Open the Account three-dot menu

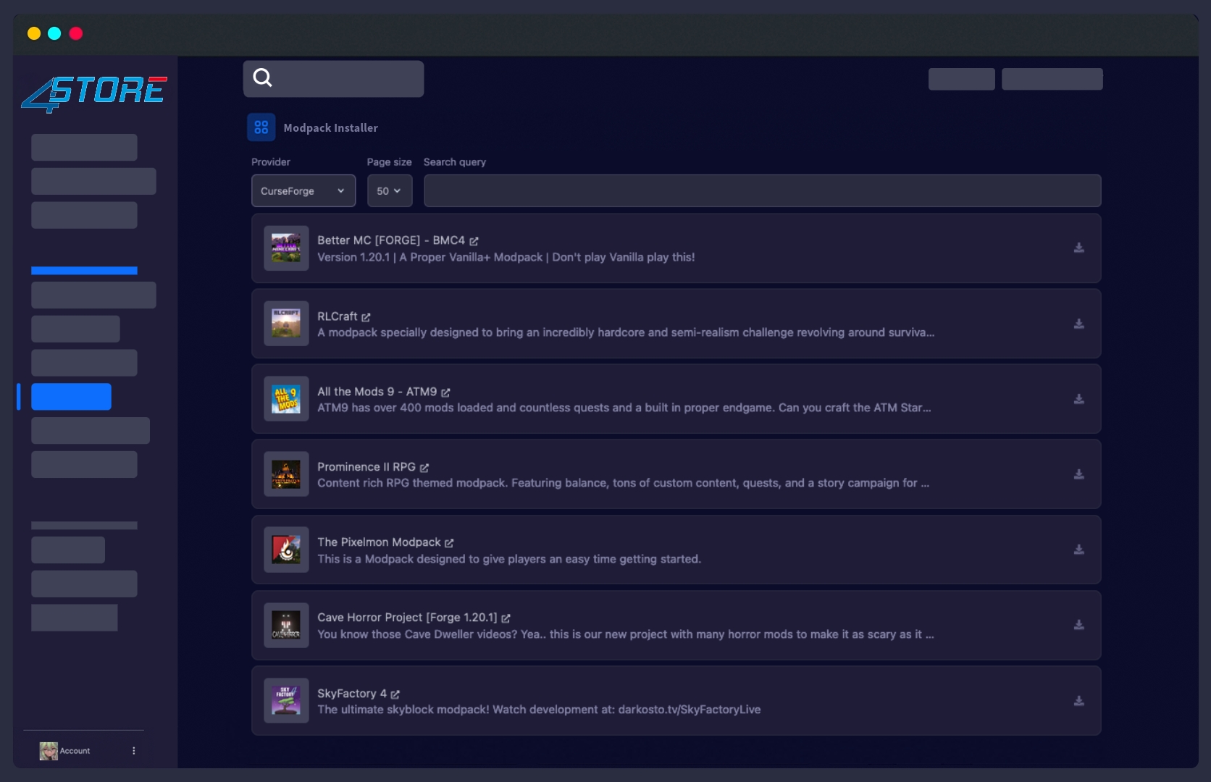tap(133, 751)
